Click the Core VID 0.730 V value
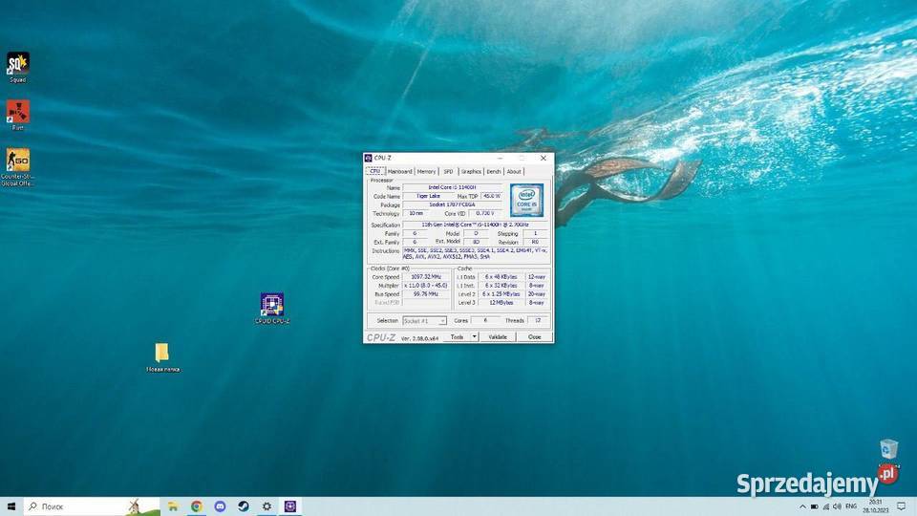Image resolution: width=917 pixels, height=516 pixels. pos(485,213)
